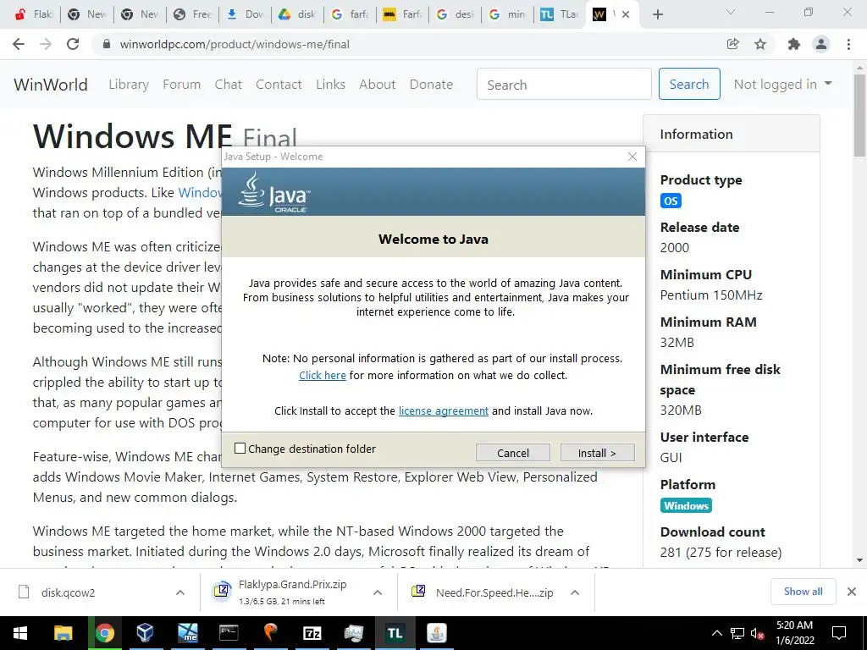Image resolution: width=867 pixels, height=650 pixels.
Task: Expand the Not logged in dropdown
Action: click(x=782, y=84)
